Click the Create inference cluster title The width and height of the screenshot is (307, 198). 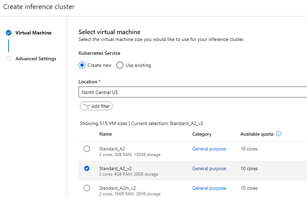point(39,7)
